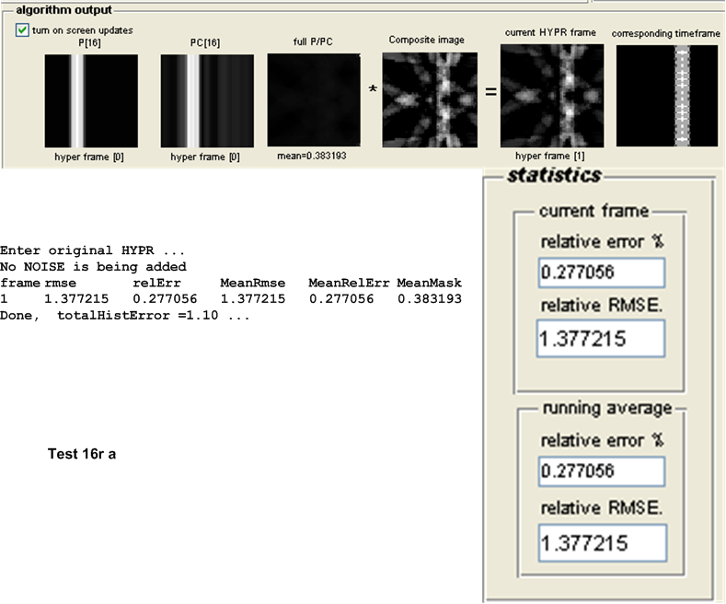Click the Test 16r a text
The image size is (726, 604).
82,455
